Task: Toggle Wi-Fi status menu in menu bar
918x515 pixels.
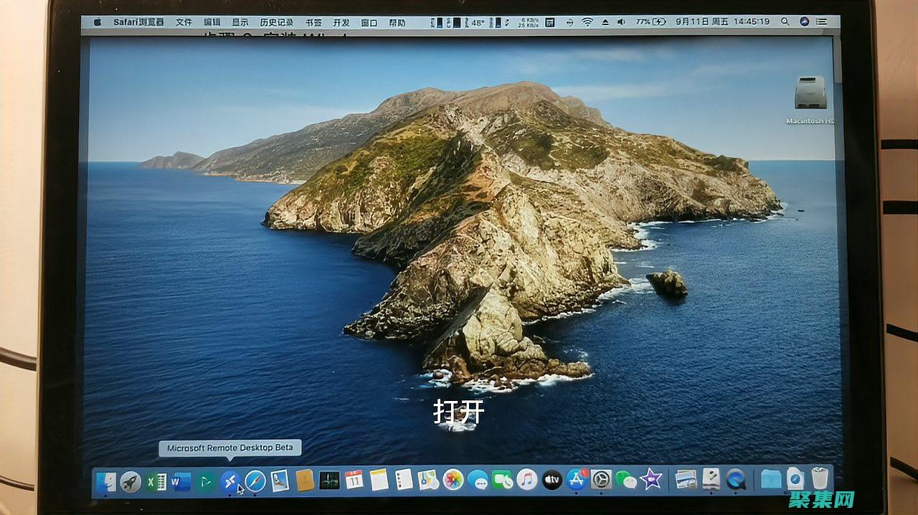Action: (x=586, y=22)
